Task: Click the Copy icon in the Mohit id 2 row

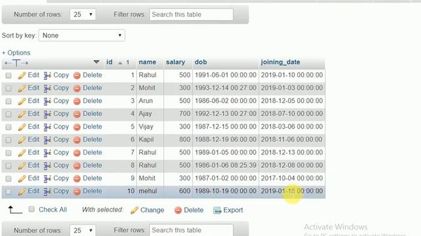Action: 47,88
